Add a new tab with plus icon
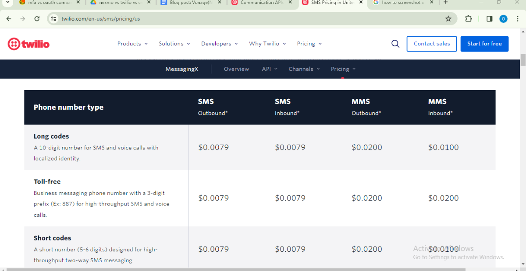 click(446, 2)
